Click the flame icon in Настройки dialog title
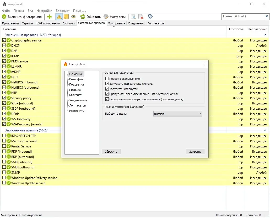270x218 pixels. (66, 64)
